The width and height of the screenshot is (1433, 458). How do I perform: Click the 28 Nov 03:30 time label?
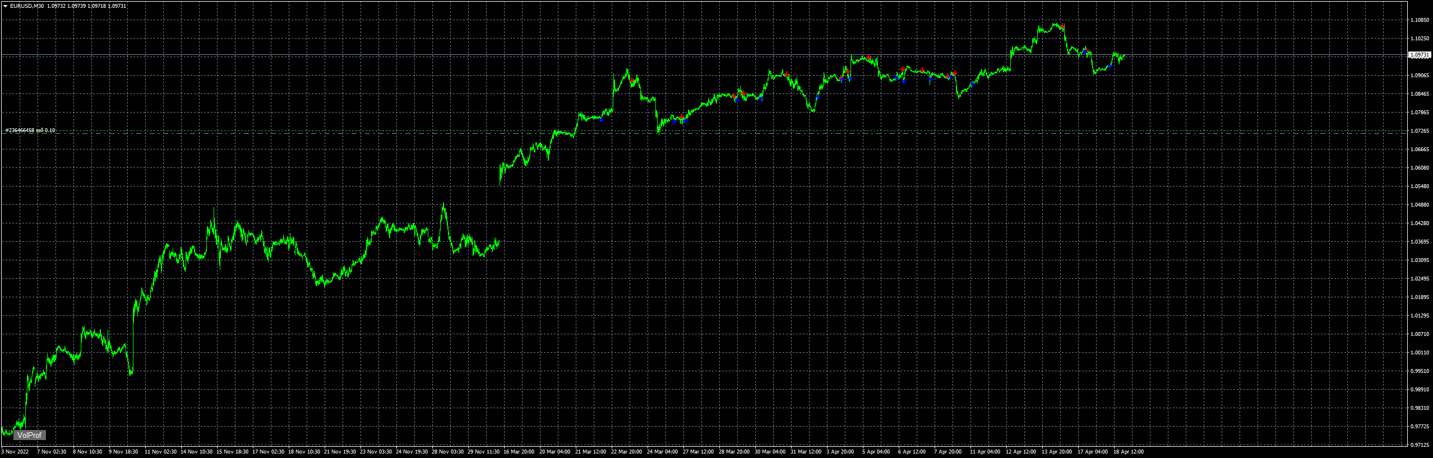click(447, 452)
